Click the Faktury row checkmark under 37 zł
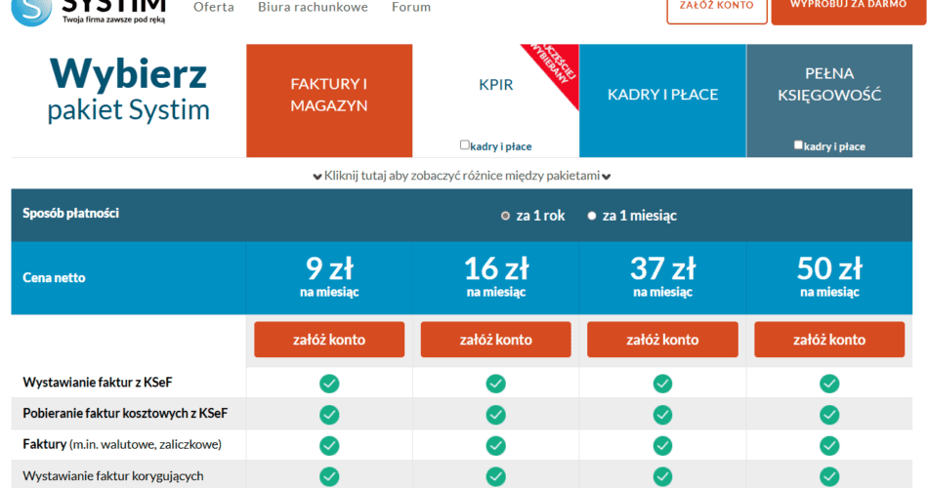The image size is (928, 488). tap(662, 445)
